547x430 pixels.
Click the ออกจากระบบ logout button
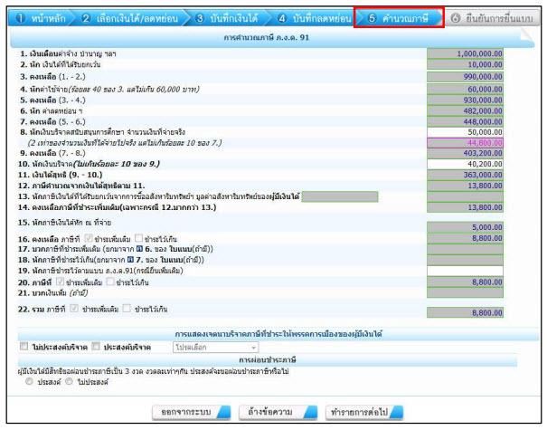pos(186,411)
